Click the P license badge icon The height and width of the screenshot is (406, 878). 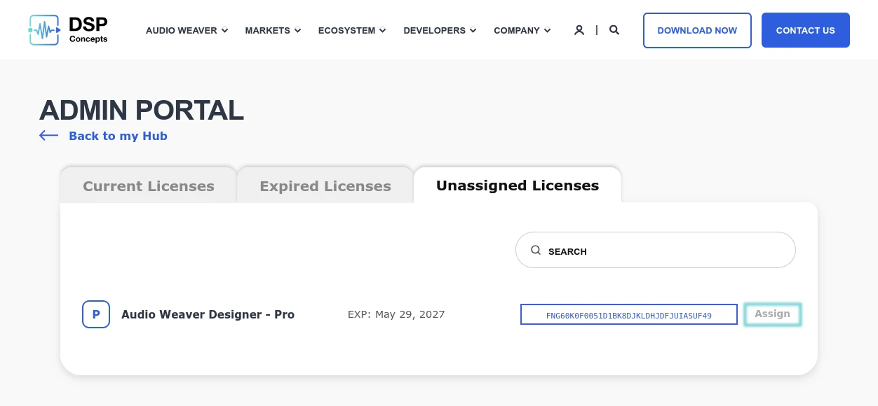96,314
